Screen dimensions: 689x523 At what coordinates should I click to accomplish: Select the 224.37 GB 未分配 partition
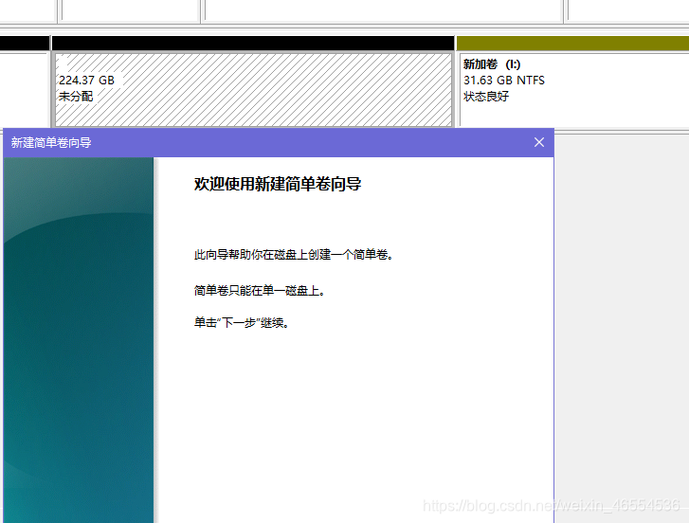point(254,90)
